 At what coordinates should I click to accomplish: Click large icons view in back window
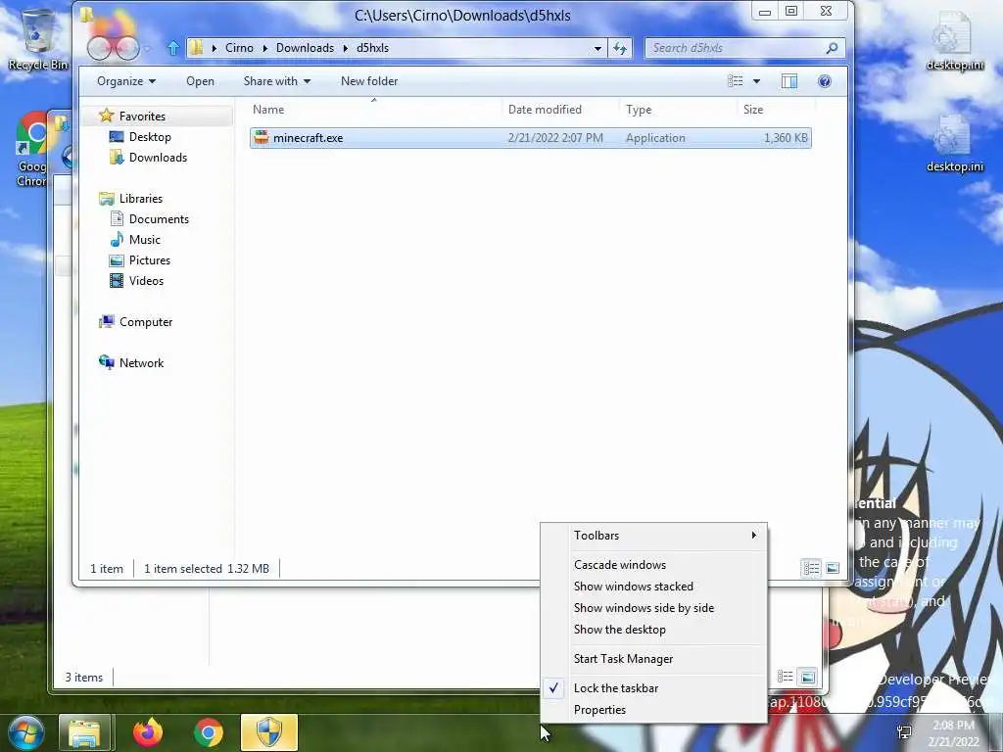coord(807,677)
